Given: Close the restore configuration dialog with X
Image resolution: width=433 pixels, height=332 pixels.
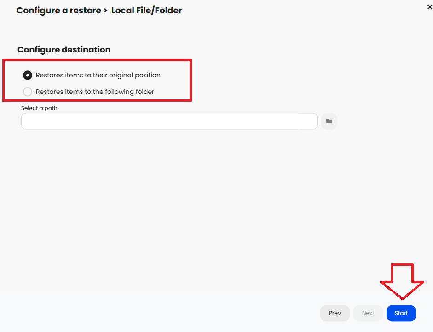Looking at the screenshot, I should [429, 7].
